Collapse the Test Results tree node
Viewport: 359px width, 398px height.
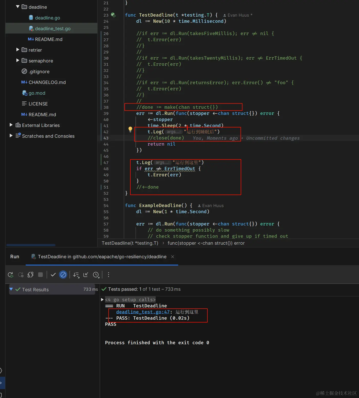[11, 289]
